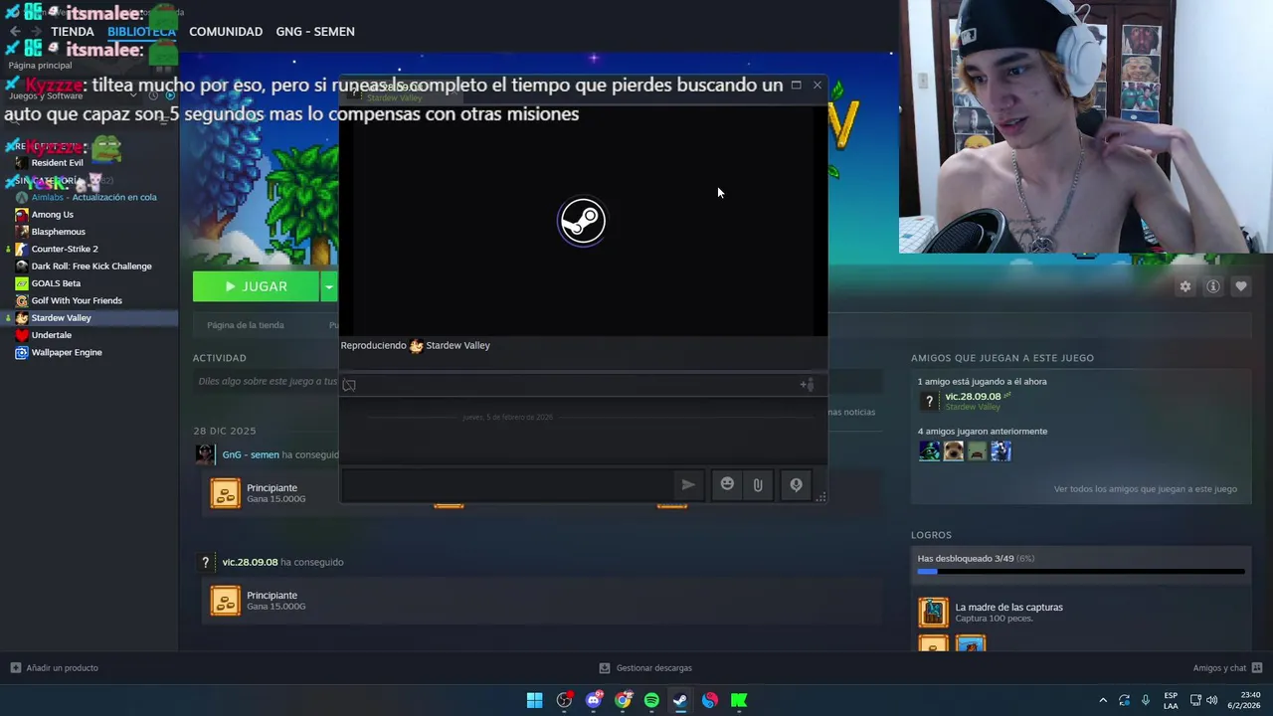Image resolution: width=1273 pixels, height=716 pixels.
Task: Open the volume speaker tray icon
Action: coord(1211,700)
